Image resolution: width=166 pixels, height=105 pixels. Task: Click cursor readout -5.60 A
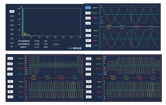pyautogui.click(x=126, y=79)
